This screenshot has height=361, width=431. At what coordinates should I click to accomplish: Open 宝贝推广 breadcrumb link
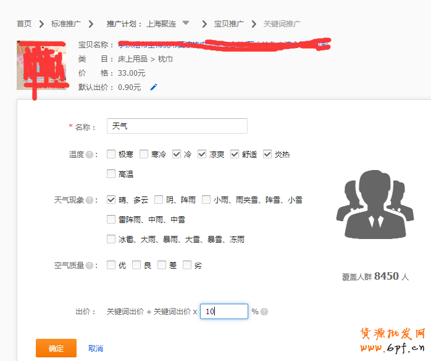(x=228, y=24)
